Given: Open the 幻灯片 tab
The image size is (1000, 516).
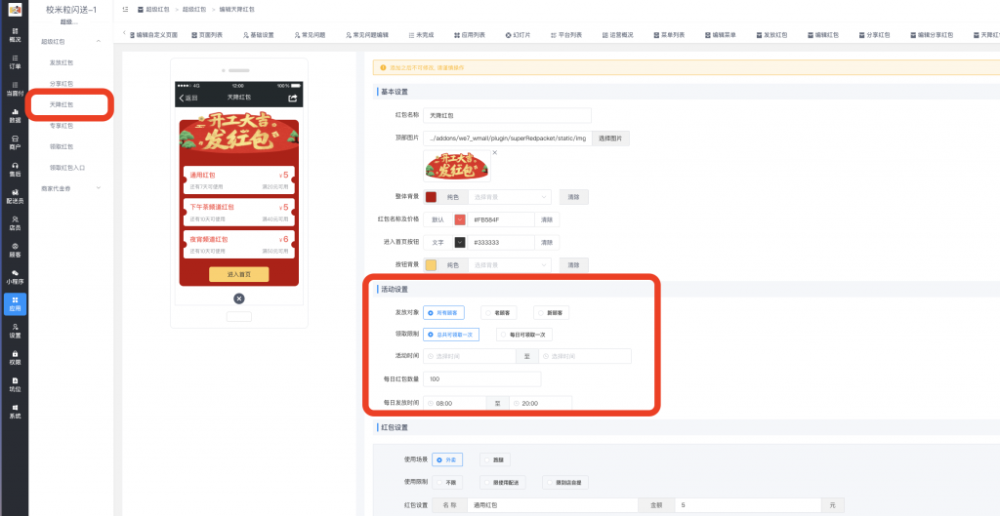Looking at the screenshot, I should 518,35.
